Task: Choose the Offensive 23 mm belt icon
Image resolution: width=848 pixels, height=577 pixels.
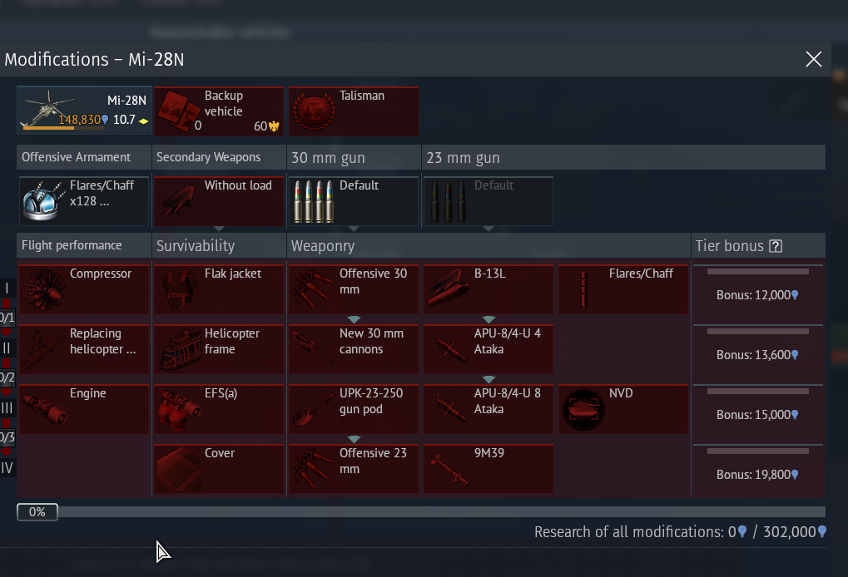Action: pos(314,470)
